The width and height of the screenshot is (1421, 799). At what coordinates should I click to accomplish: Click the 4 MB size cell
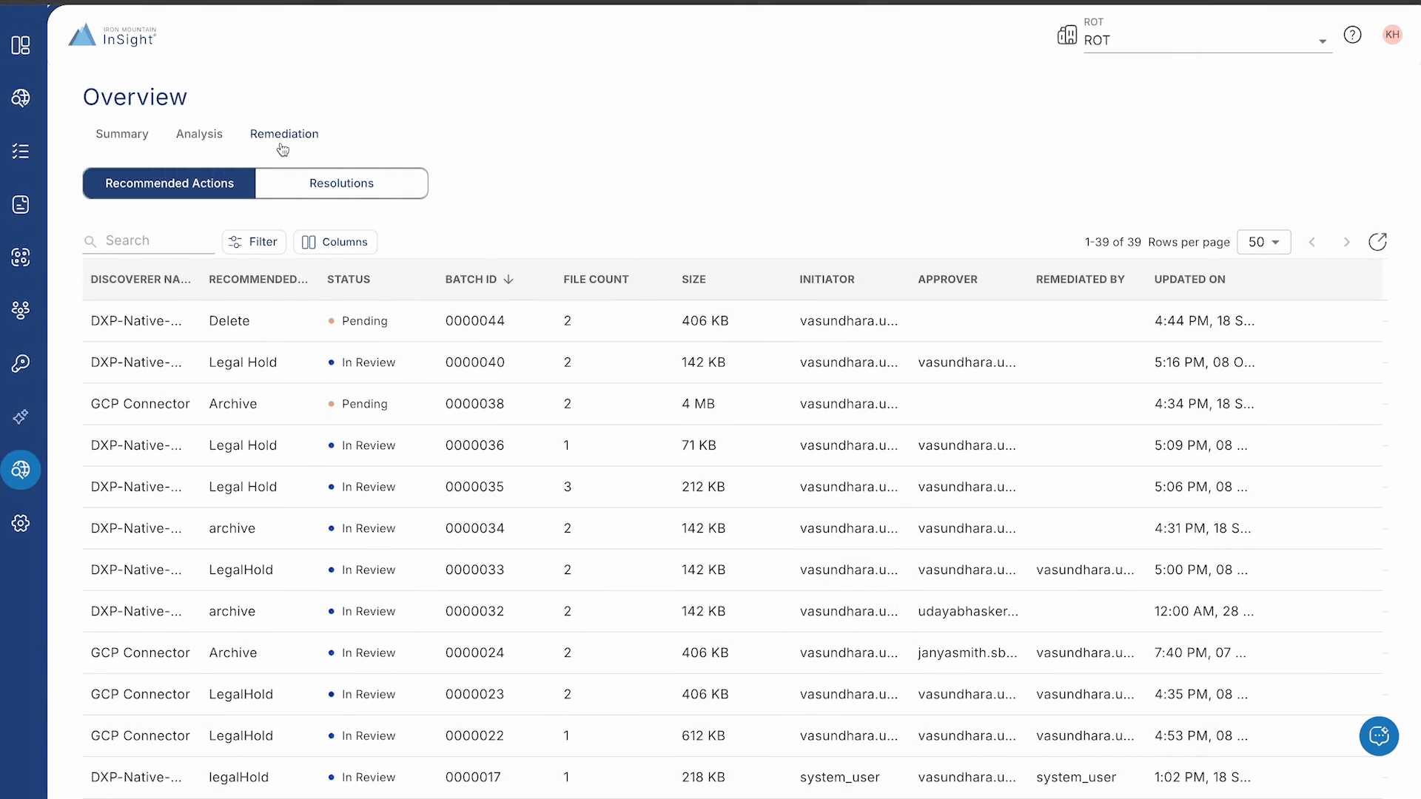click(698, 404)
